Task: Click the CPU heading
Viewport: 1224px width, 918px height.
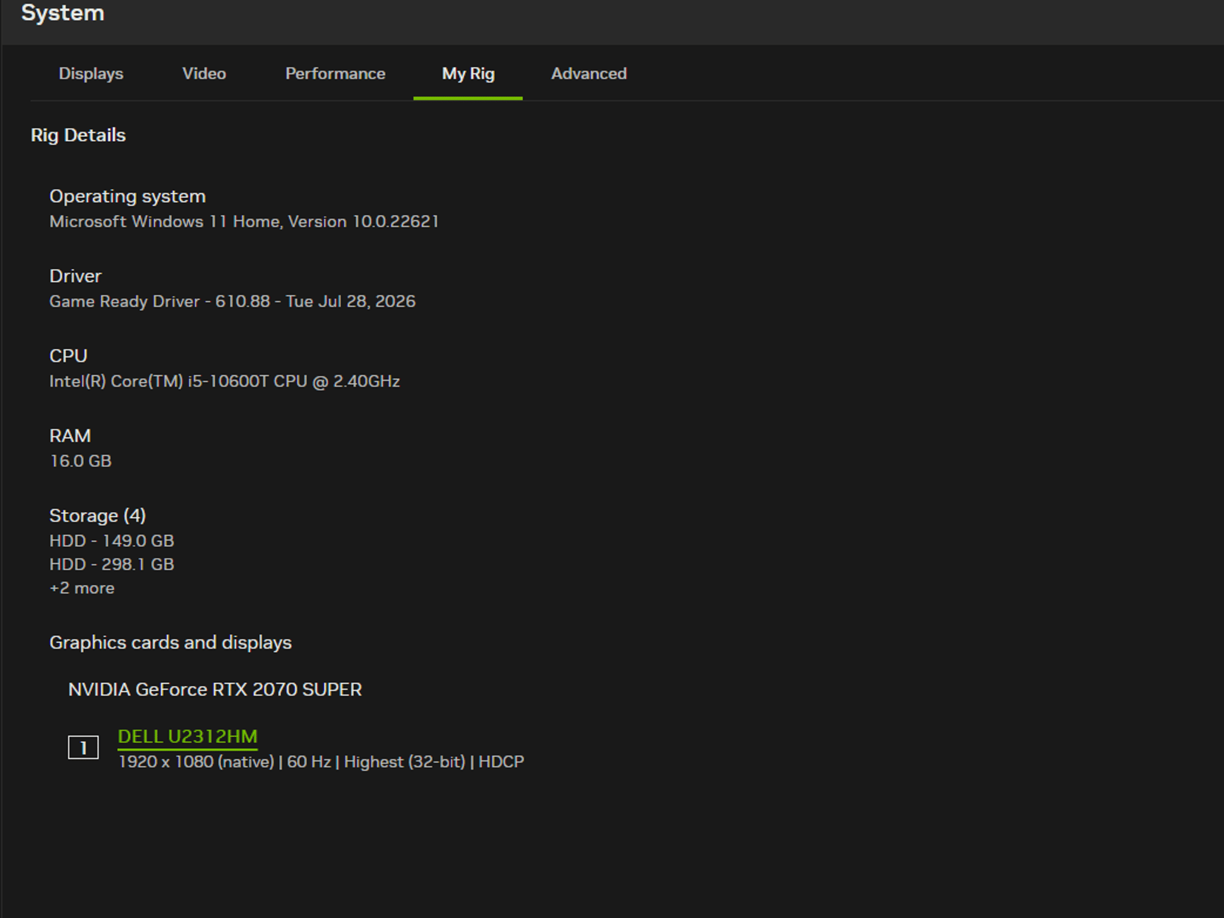Action: point(69,356)
